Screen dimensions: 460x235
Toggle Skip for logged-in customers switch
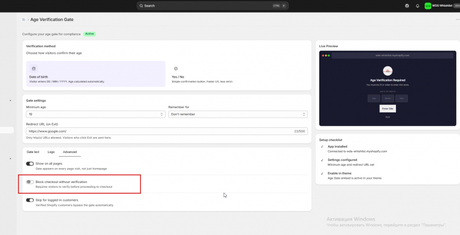tap(30, 200)
